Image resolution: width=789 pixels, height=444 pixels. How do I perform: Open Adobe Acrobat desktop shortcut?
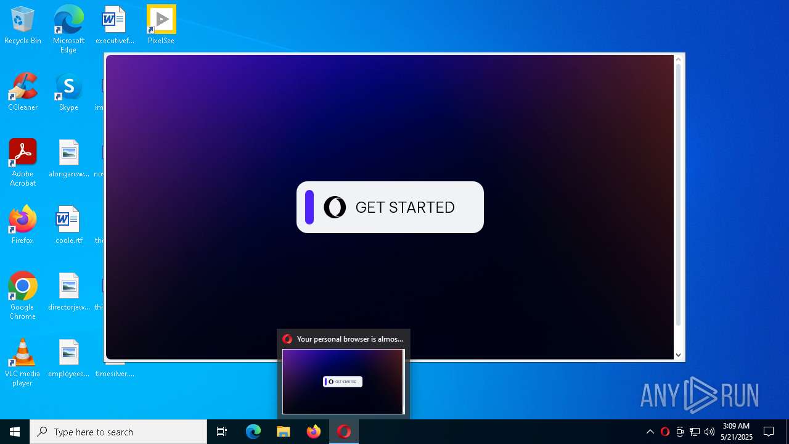[x=23, y=163]
